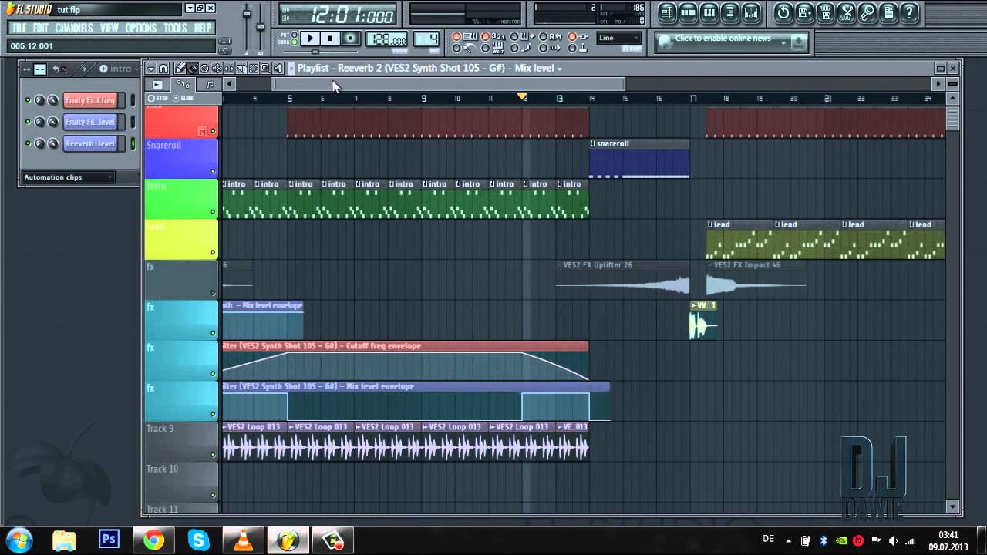Click the one-click audio recording microphone icon
This screenshot has width=987, height=555.
coord(867,12)
